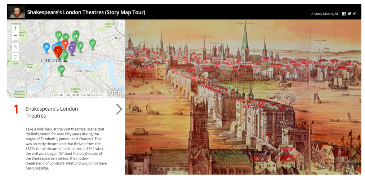
Task: Select map marker number 18
Action: point(58,35)
